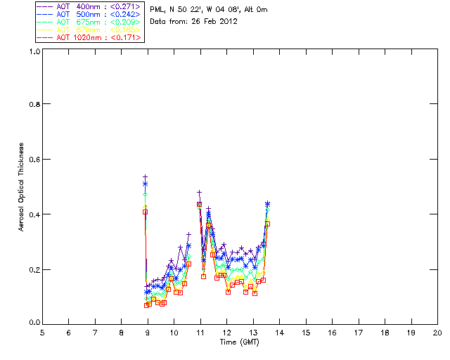450x360 pixels.
Task: Click the AOT 400nm legend entry
Action: [x=89, y=6]
